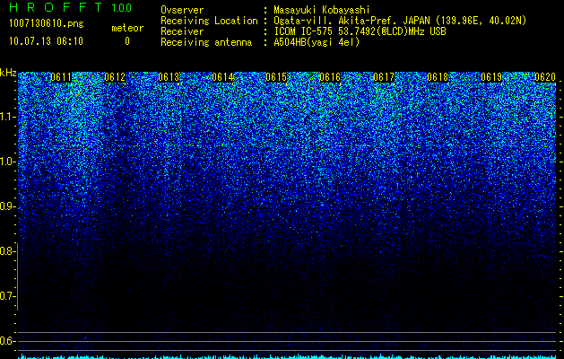564x359 pixels.
Task: Click the 0613 time marker
Action: point(169,77)
